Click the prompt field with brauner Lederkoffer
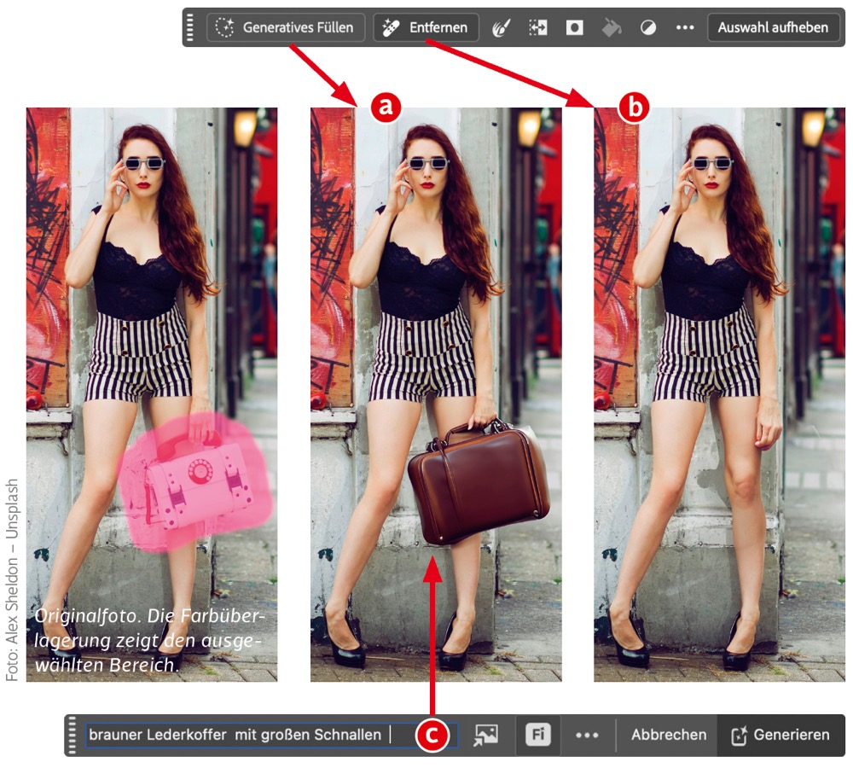This screenshot has width=853, height=768. point(271,735)
